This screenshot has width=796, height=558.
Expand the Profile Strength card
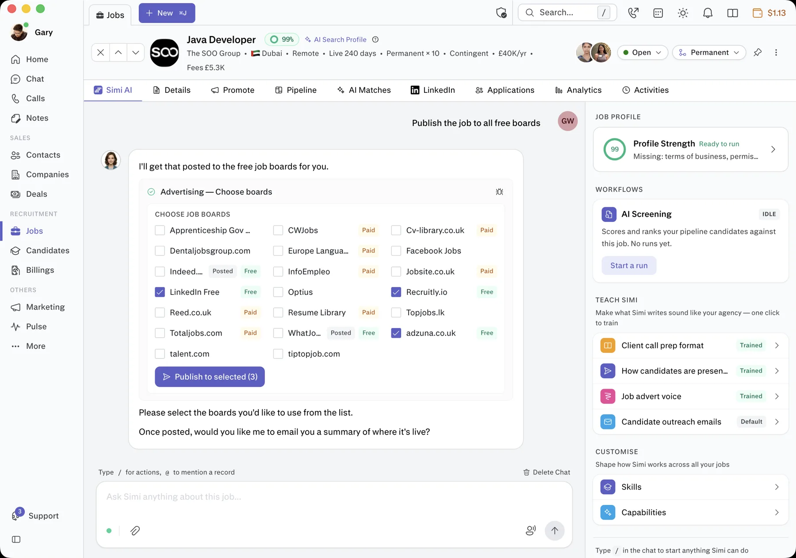click(690, 149)
